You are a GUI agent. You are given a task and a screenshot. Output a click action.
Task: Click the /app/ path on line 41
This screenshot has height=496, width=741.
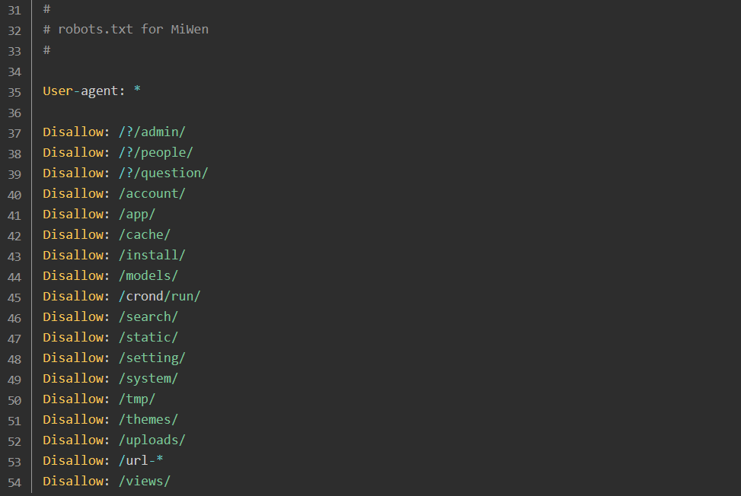[137, 215]
